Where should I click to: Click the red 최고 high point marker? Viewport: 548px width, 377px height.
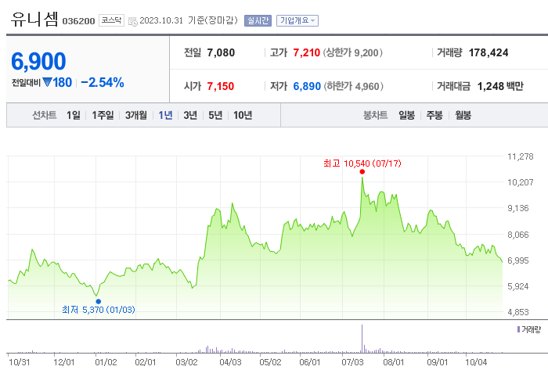(362, 172)
